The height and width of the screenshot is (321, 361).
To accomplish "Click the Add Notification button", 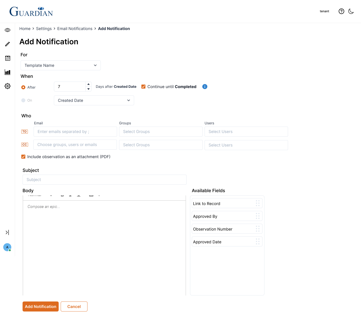I will 41,306.
